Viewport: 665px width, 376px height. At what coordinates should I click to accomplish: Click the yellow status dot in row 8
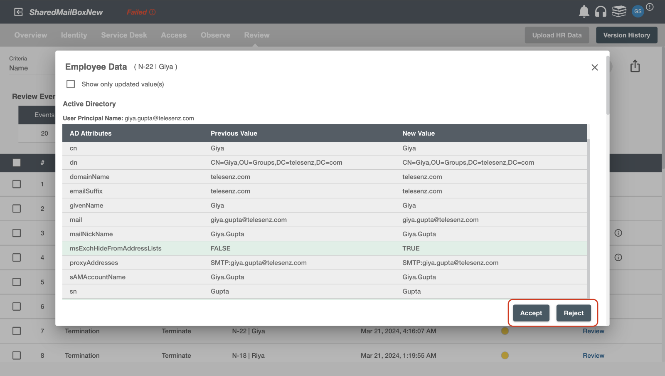point(505,356)
